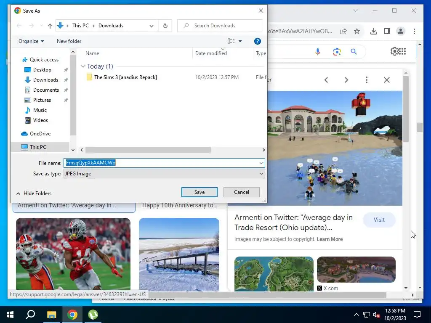The height and width of the screenshot is (323, 431).
Task: Open network status tray icon
Action: point(367,315)
